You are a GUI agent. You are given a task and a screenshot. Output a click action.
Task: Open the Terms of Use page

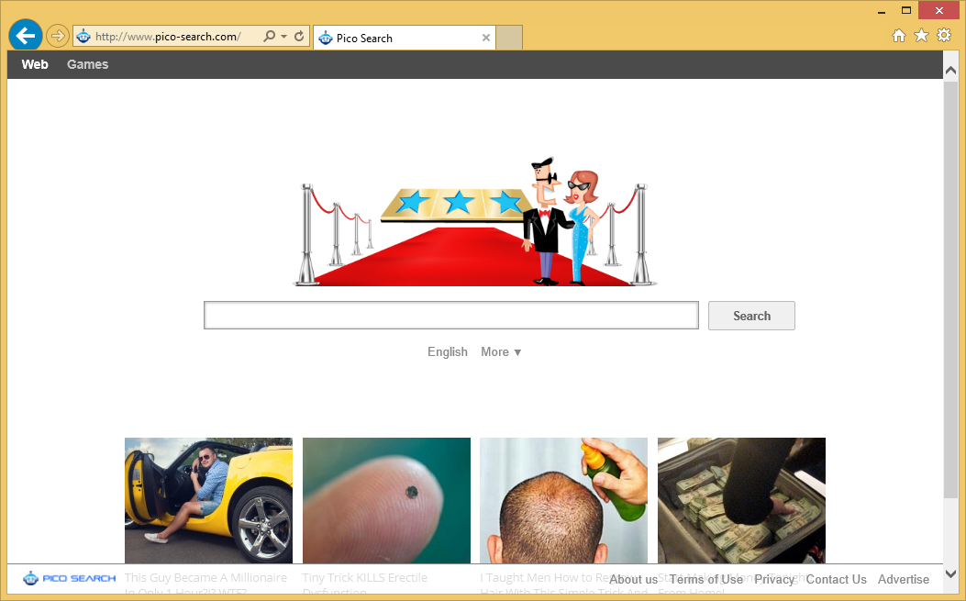tap(705, 579)
